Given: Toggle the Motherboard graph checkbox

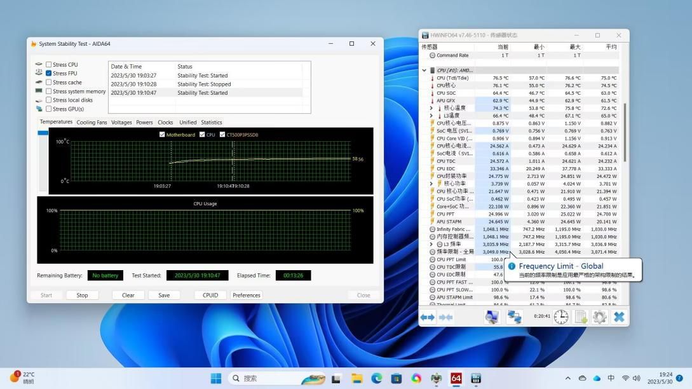Looking at the screenshot, I should coord(162,135).
